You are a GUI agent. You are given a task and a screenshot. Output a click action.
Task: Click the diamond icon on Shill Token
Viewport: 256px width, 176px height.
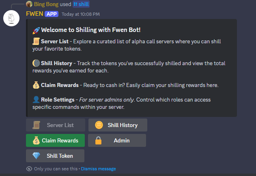(36, 156)
